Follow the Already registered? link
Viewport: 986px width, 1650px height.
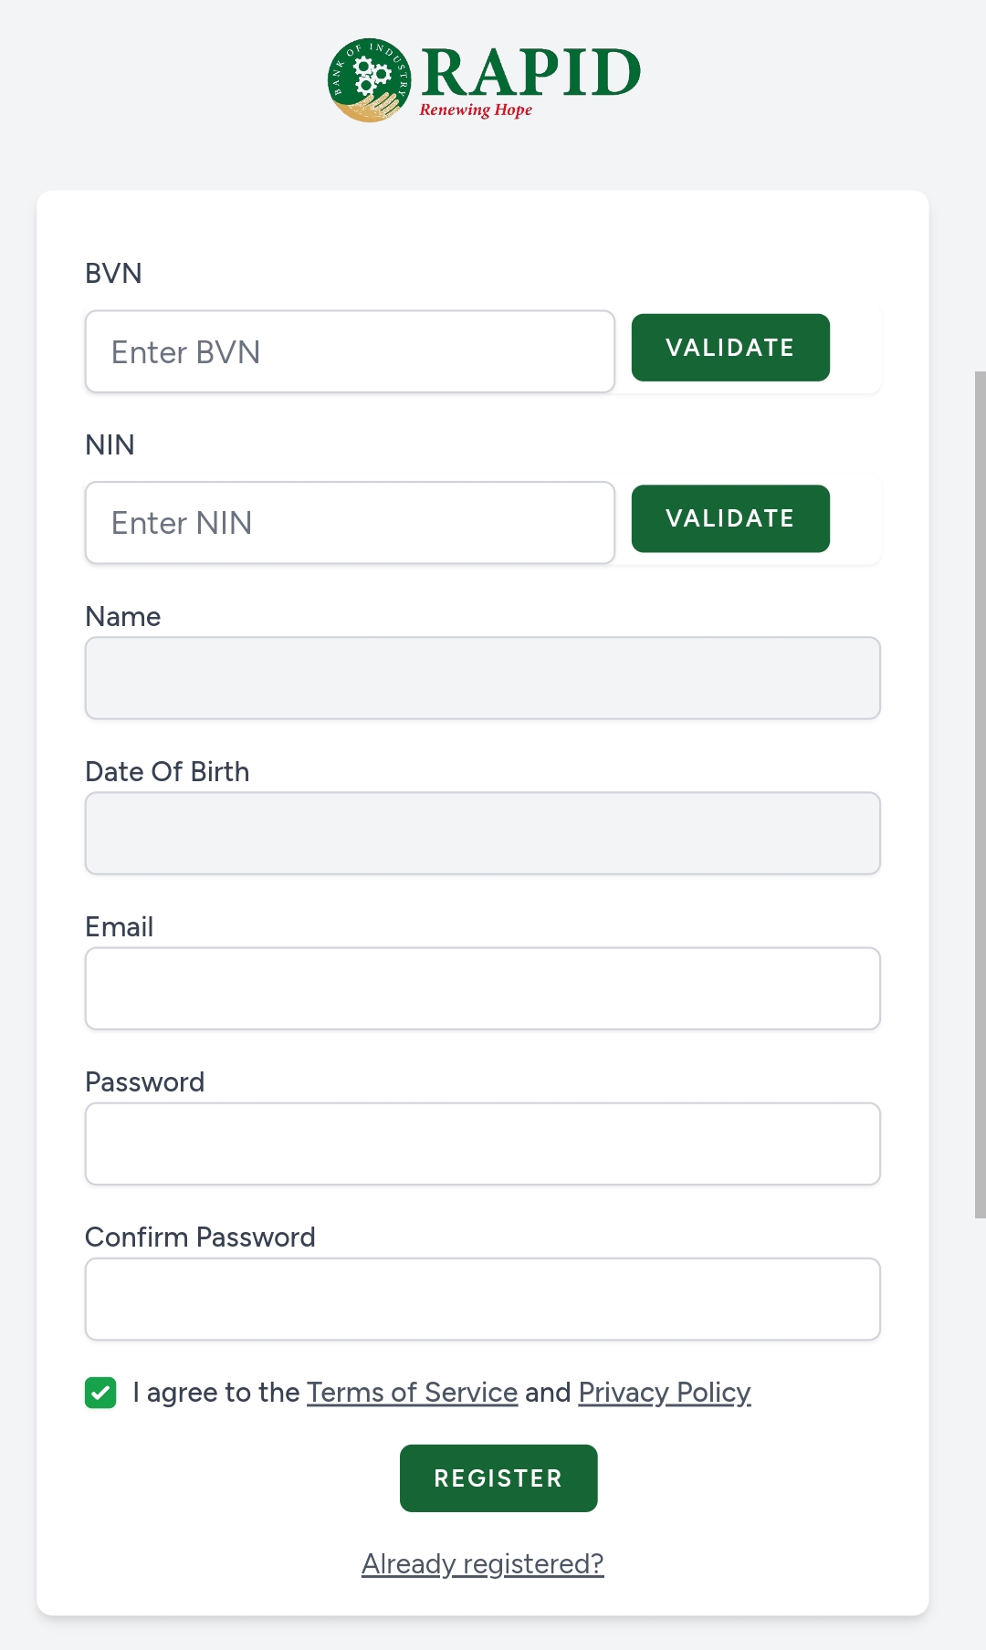click(x=482, y=1564)
